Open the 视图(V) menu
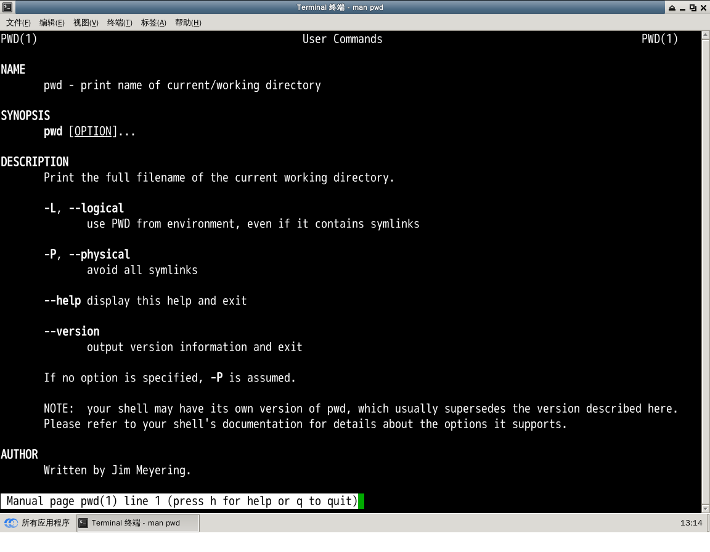 tap(86, 23)
